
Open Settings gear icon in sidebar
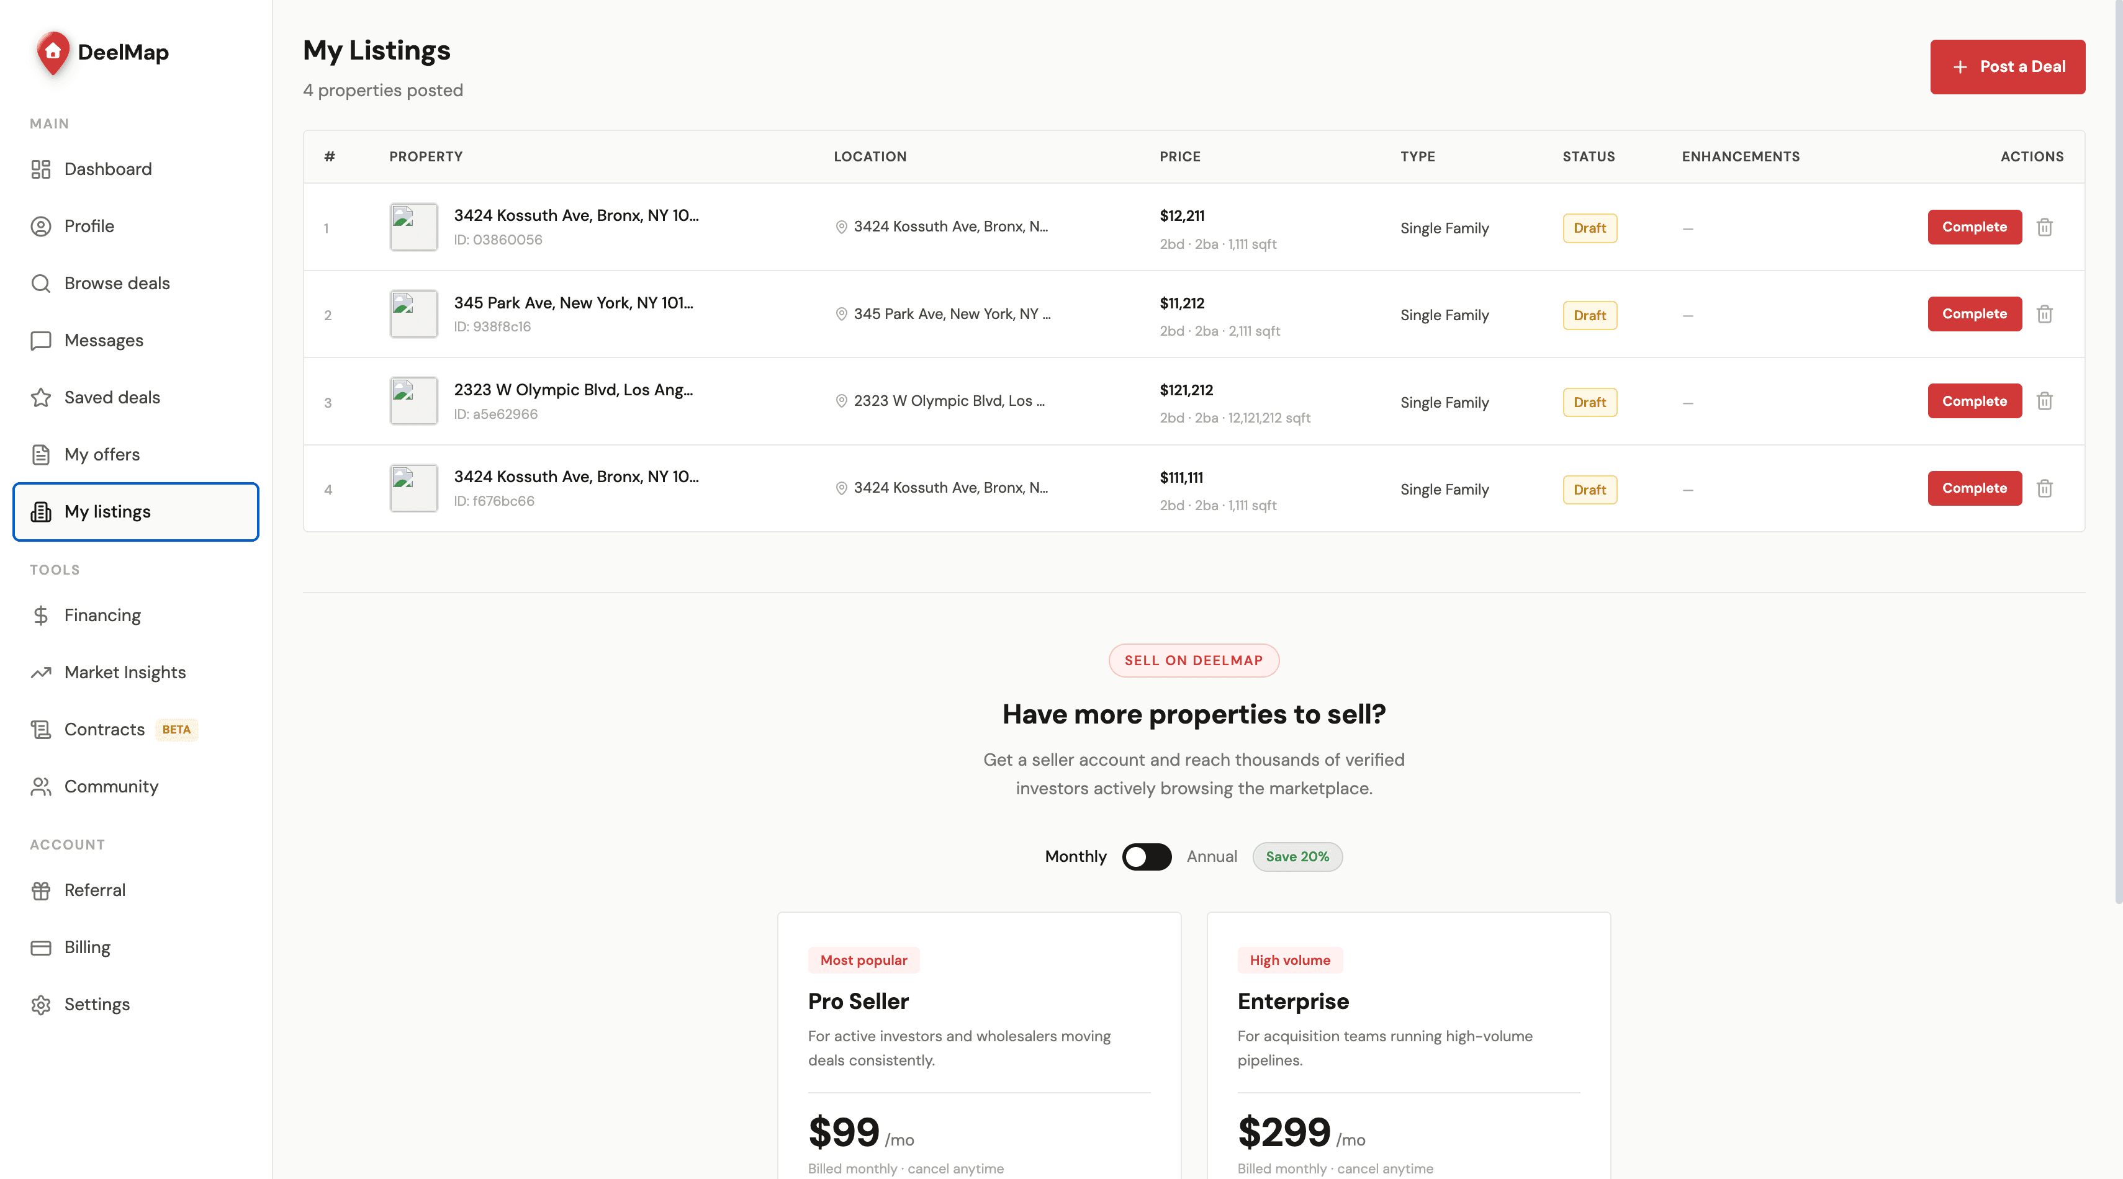click(x=40, y=1005)
